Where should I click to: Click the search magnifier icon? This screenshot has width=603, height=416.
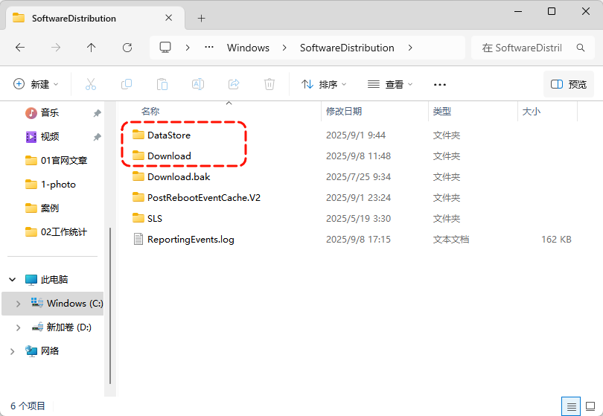[581, 48]
